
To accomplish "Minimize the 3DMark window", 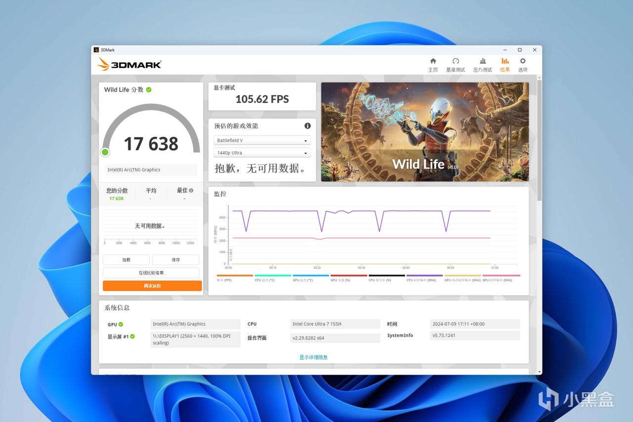I will tap(505, 50).
